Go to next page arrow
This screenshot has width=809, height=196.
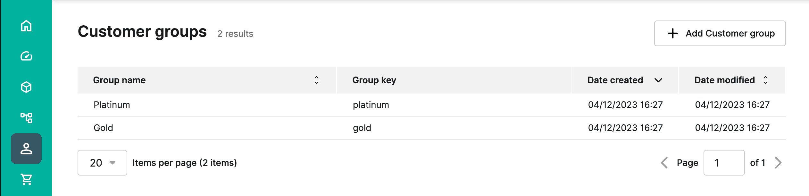pyautogui.click(x=778, y=163)
